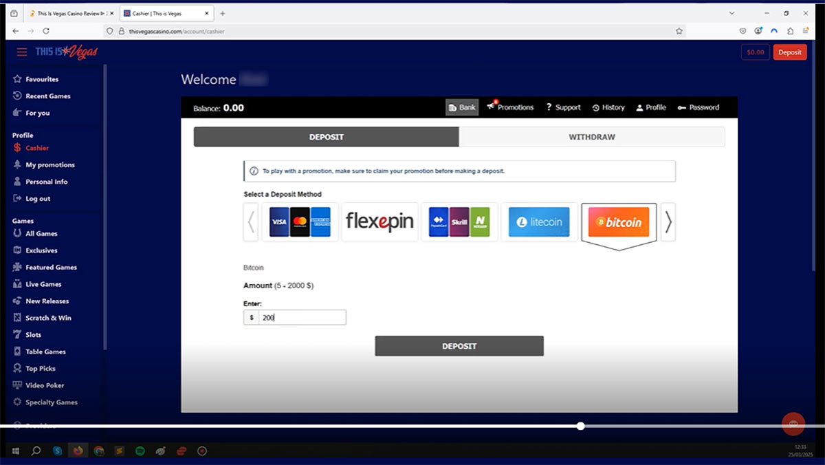Show previous deposit methods with left arrow
Screen dimensions: 825x465
tap(251, 222)
